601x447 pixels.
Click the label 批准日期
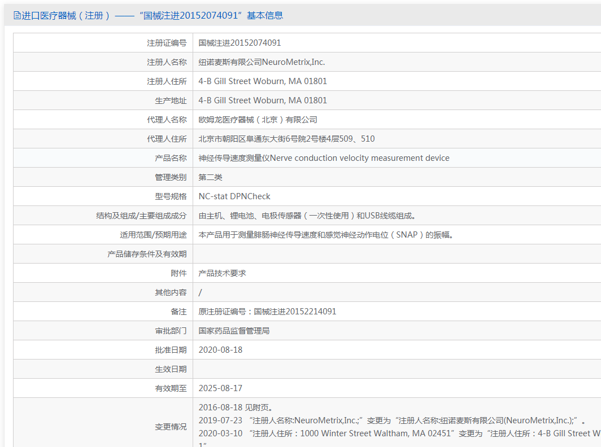(x=171, y=350)
